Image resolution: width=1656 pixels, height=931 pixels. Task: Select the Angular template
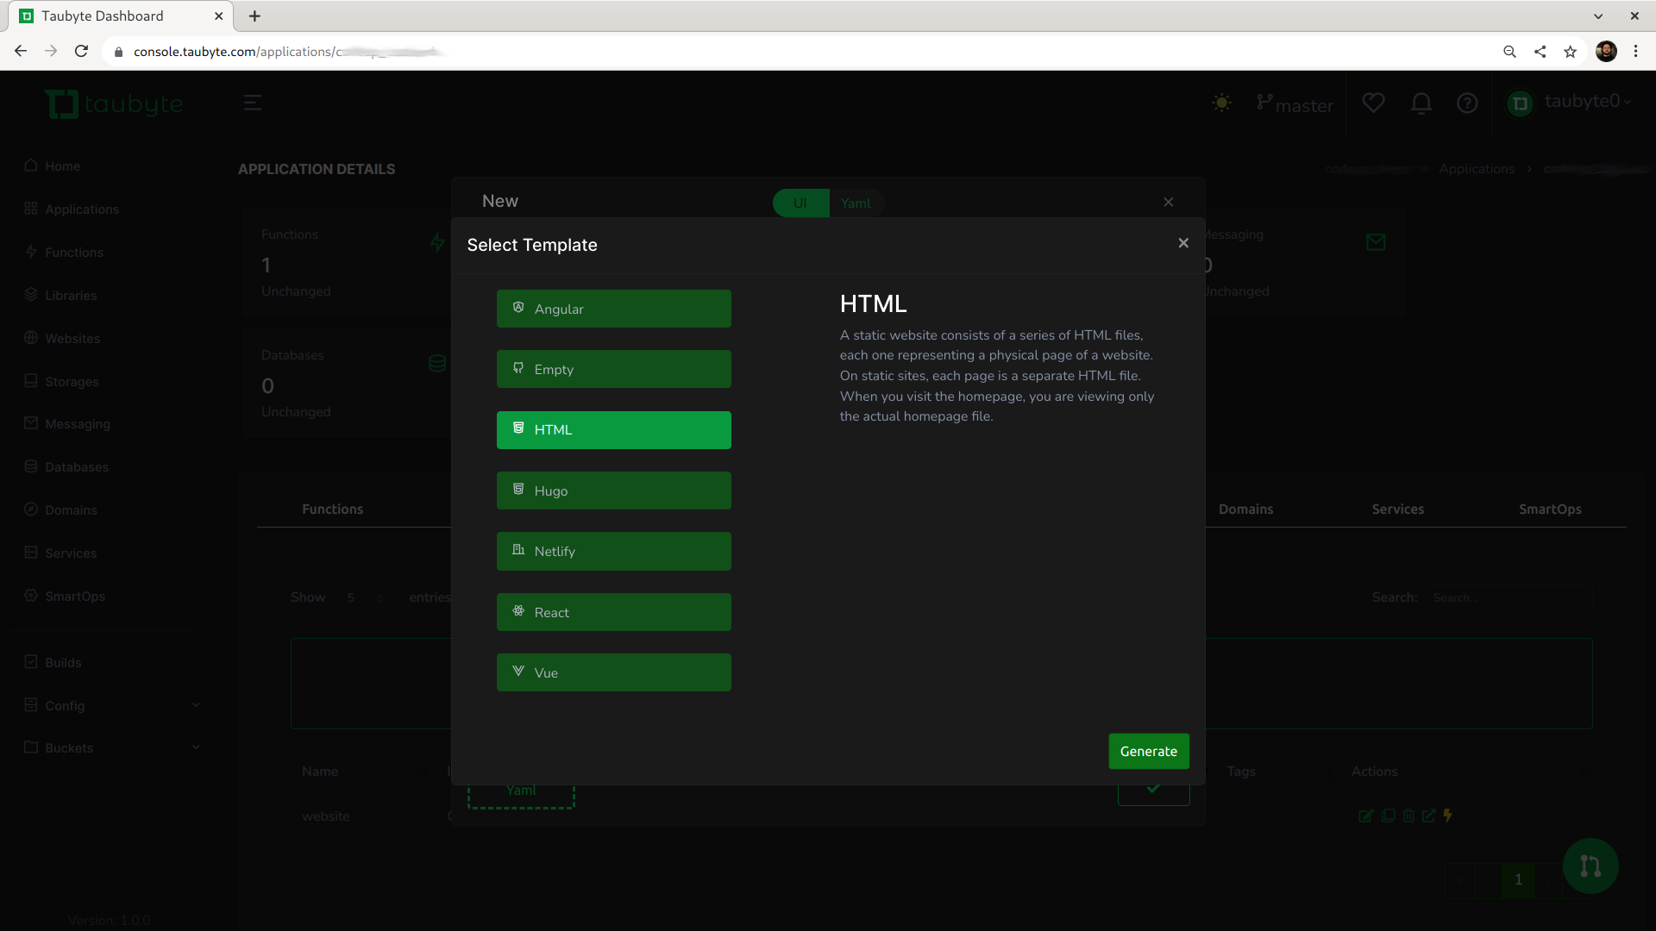[613, 309]
